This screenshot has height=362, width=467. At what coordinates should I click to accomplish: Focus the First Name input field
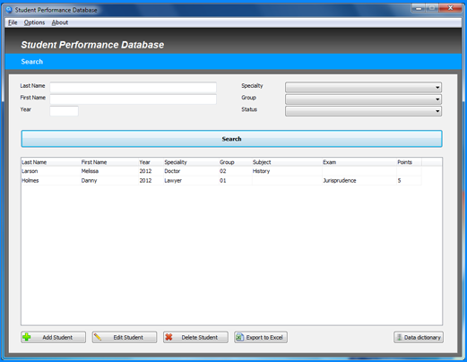[x=134, y=99]
